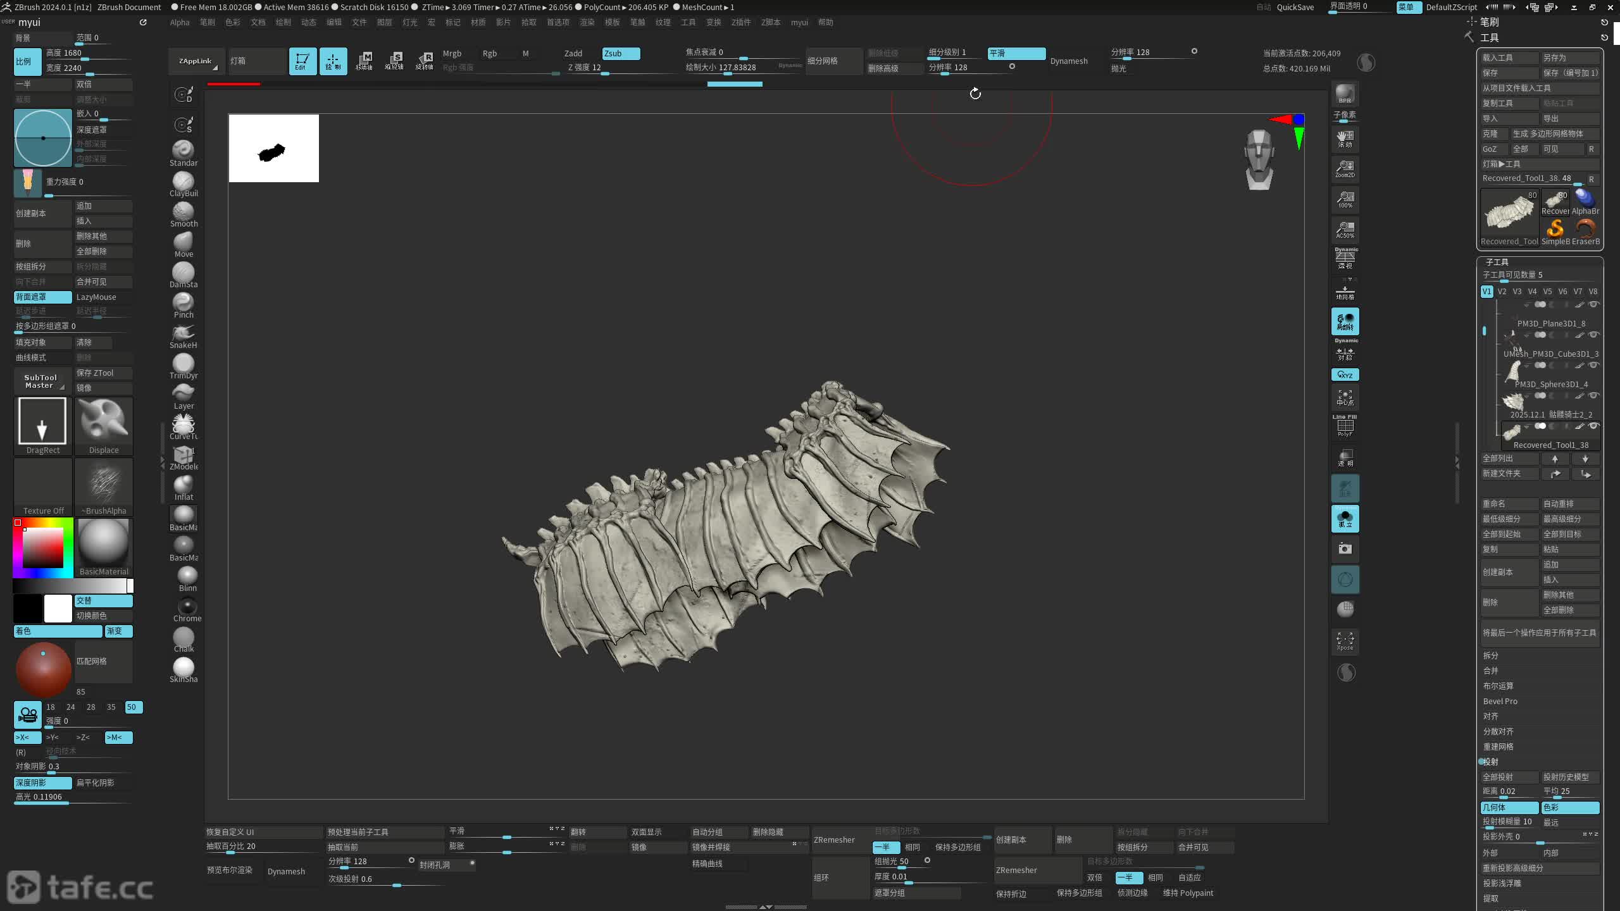The width and height of the screenshot is (1620, 911).
Task: Click the Zoom2D icon
Action: pos(1345,169)
